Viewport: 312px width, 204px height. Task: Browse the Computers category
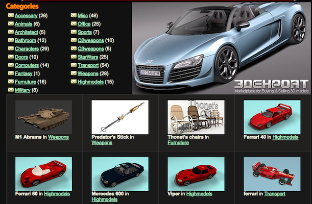point(27,65)
